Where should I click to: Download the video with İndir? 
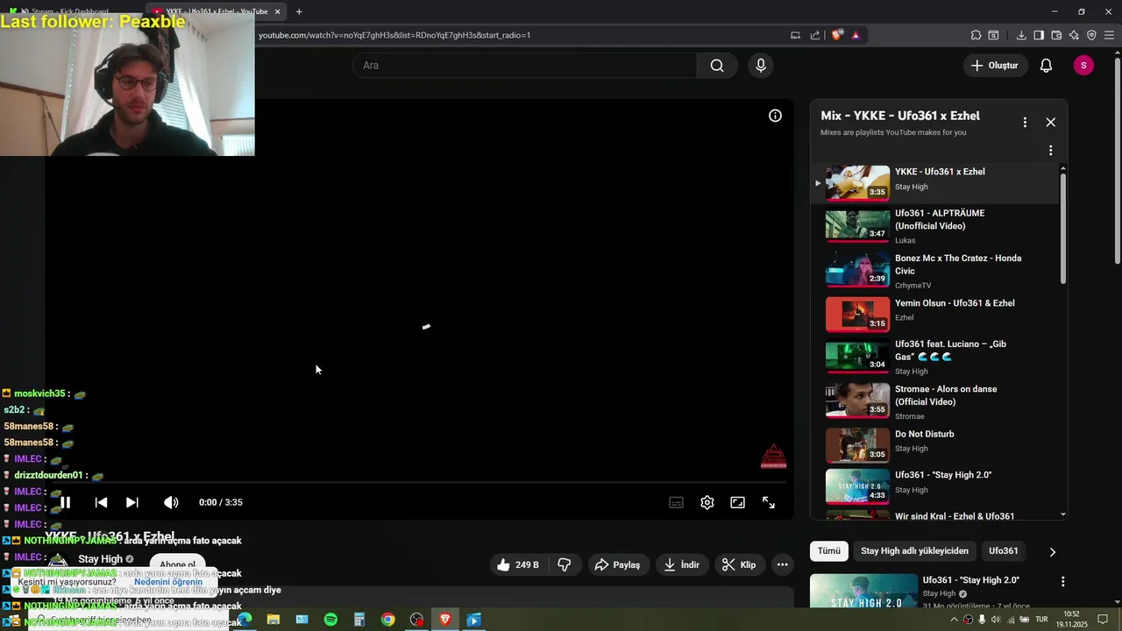coord(681,565)
